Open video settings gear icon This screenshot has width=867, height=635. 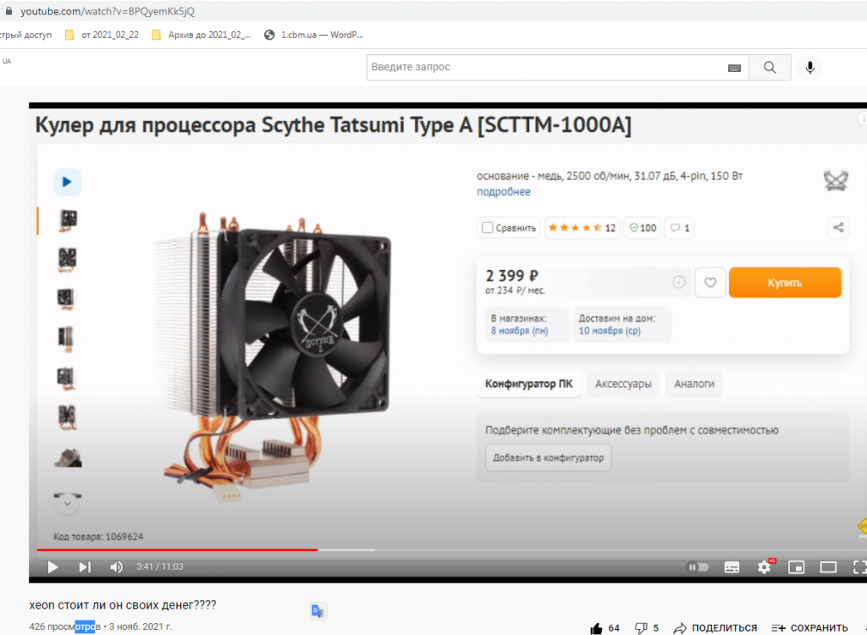click(765, 567)
